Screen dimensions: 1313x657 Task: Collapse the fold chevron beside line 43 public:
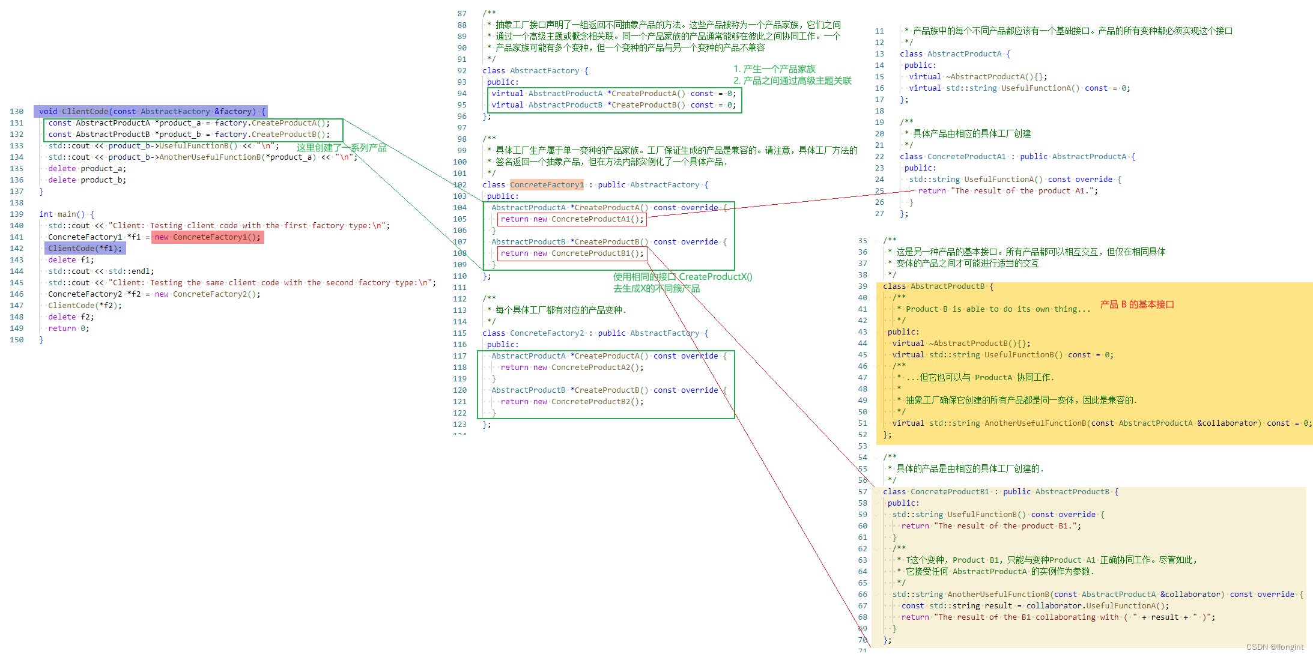coord(877,332)
